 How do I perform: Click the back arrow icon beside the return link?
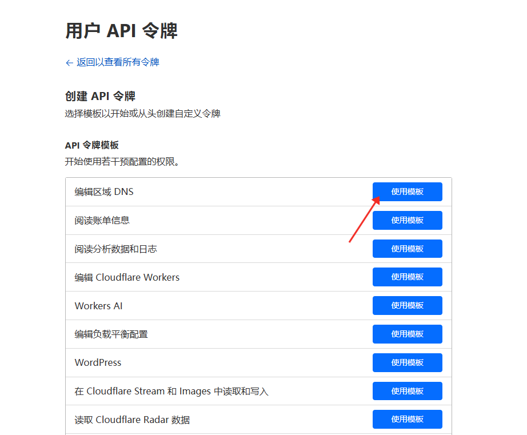click(x=69, y=63)
